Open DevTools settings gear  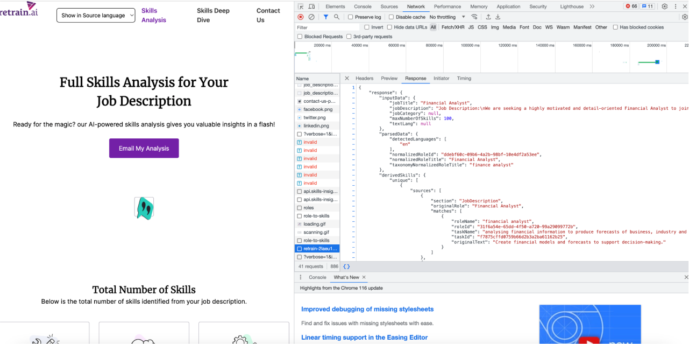coord(665,6)
